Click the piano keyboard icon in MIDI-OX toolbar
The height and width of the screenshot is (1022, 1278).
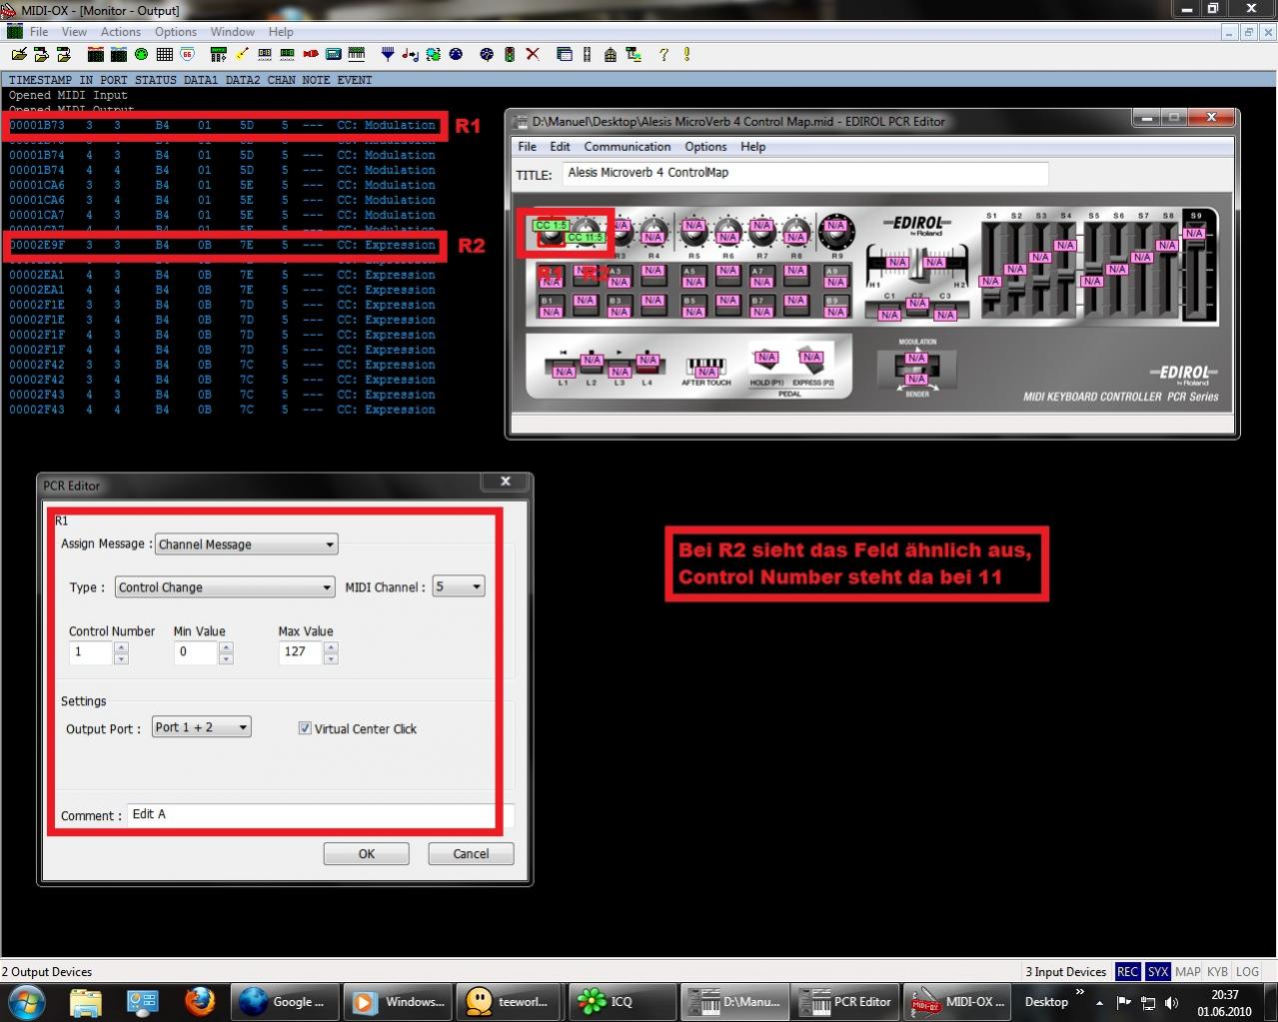coord(357,54)
